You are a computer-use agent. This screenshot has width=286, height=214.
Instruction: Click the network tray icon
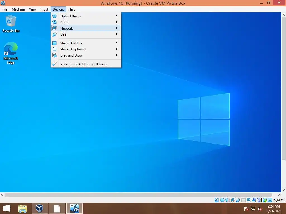(x=253, y=208)
